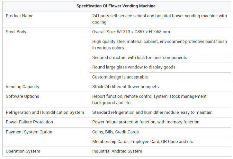
Task: Click the 'Custom design is acceptable' cell
Action: tap(120, 77)
